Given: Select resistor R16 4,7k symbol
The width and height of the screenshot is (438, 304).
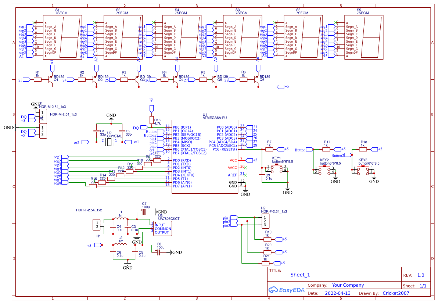Looking at the screenshot, I should pos(152,119).
